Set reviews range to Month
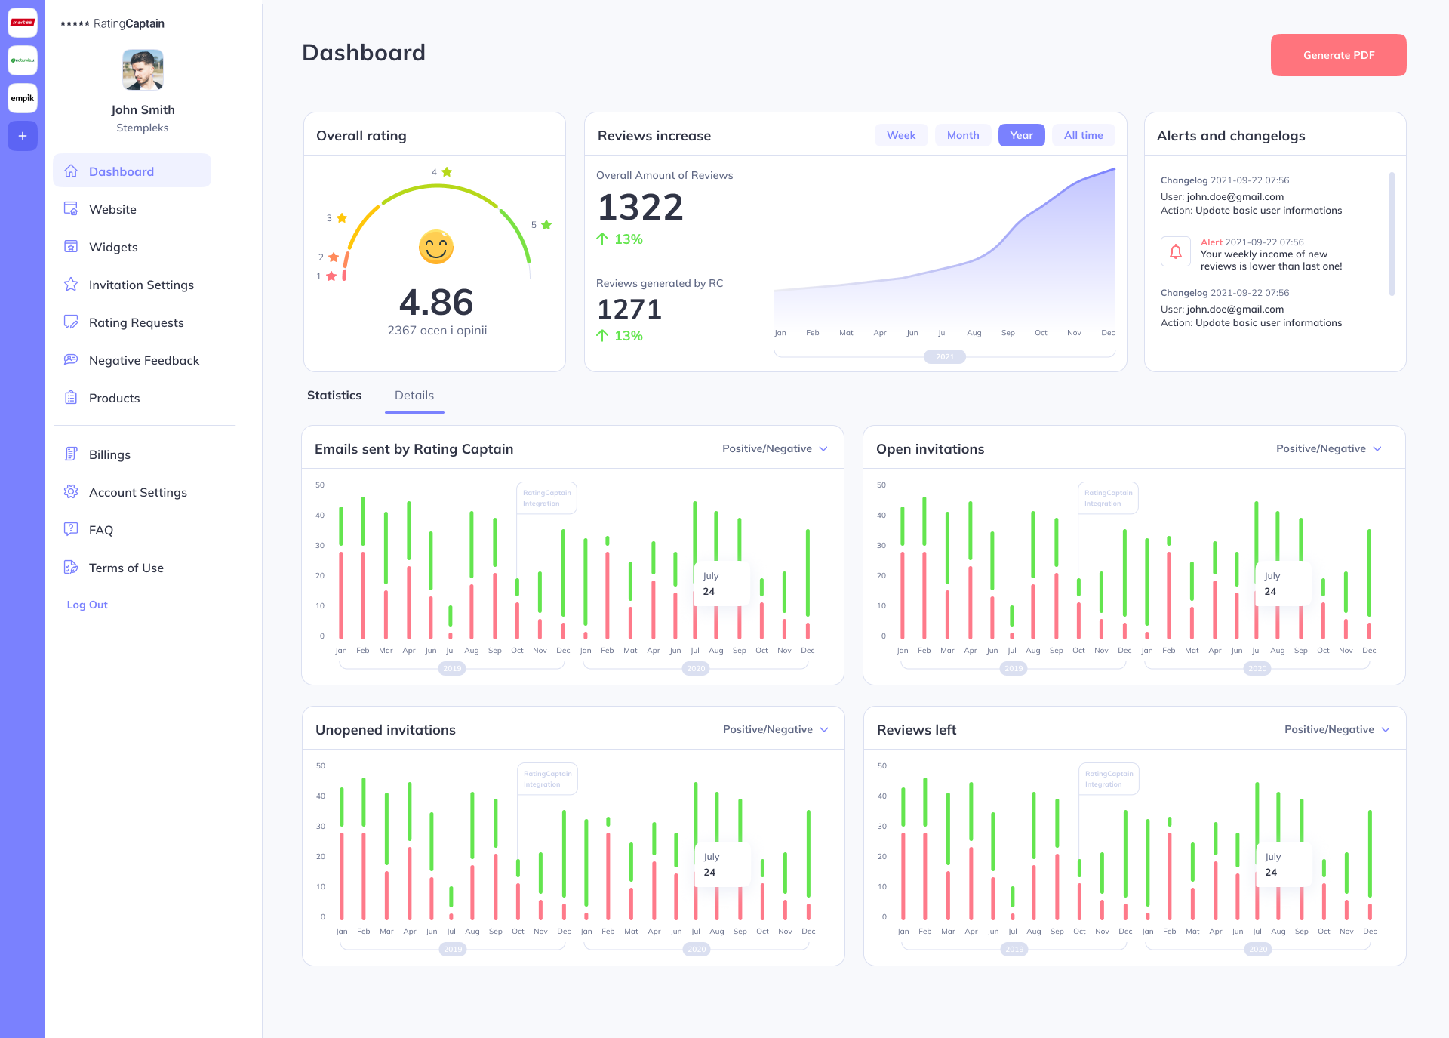Viewport: 1449px width, 1038px height. [x=963, y=135]
